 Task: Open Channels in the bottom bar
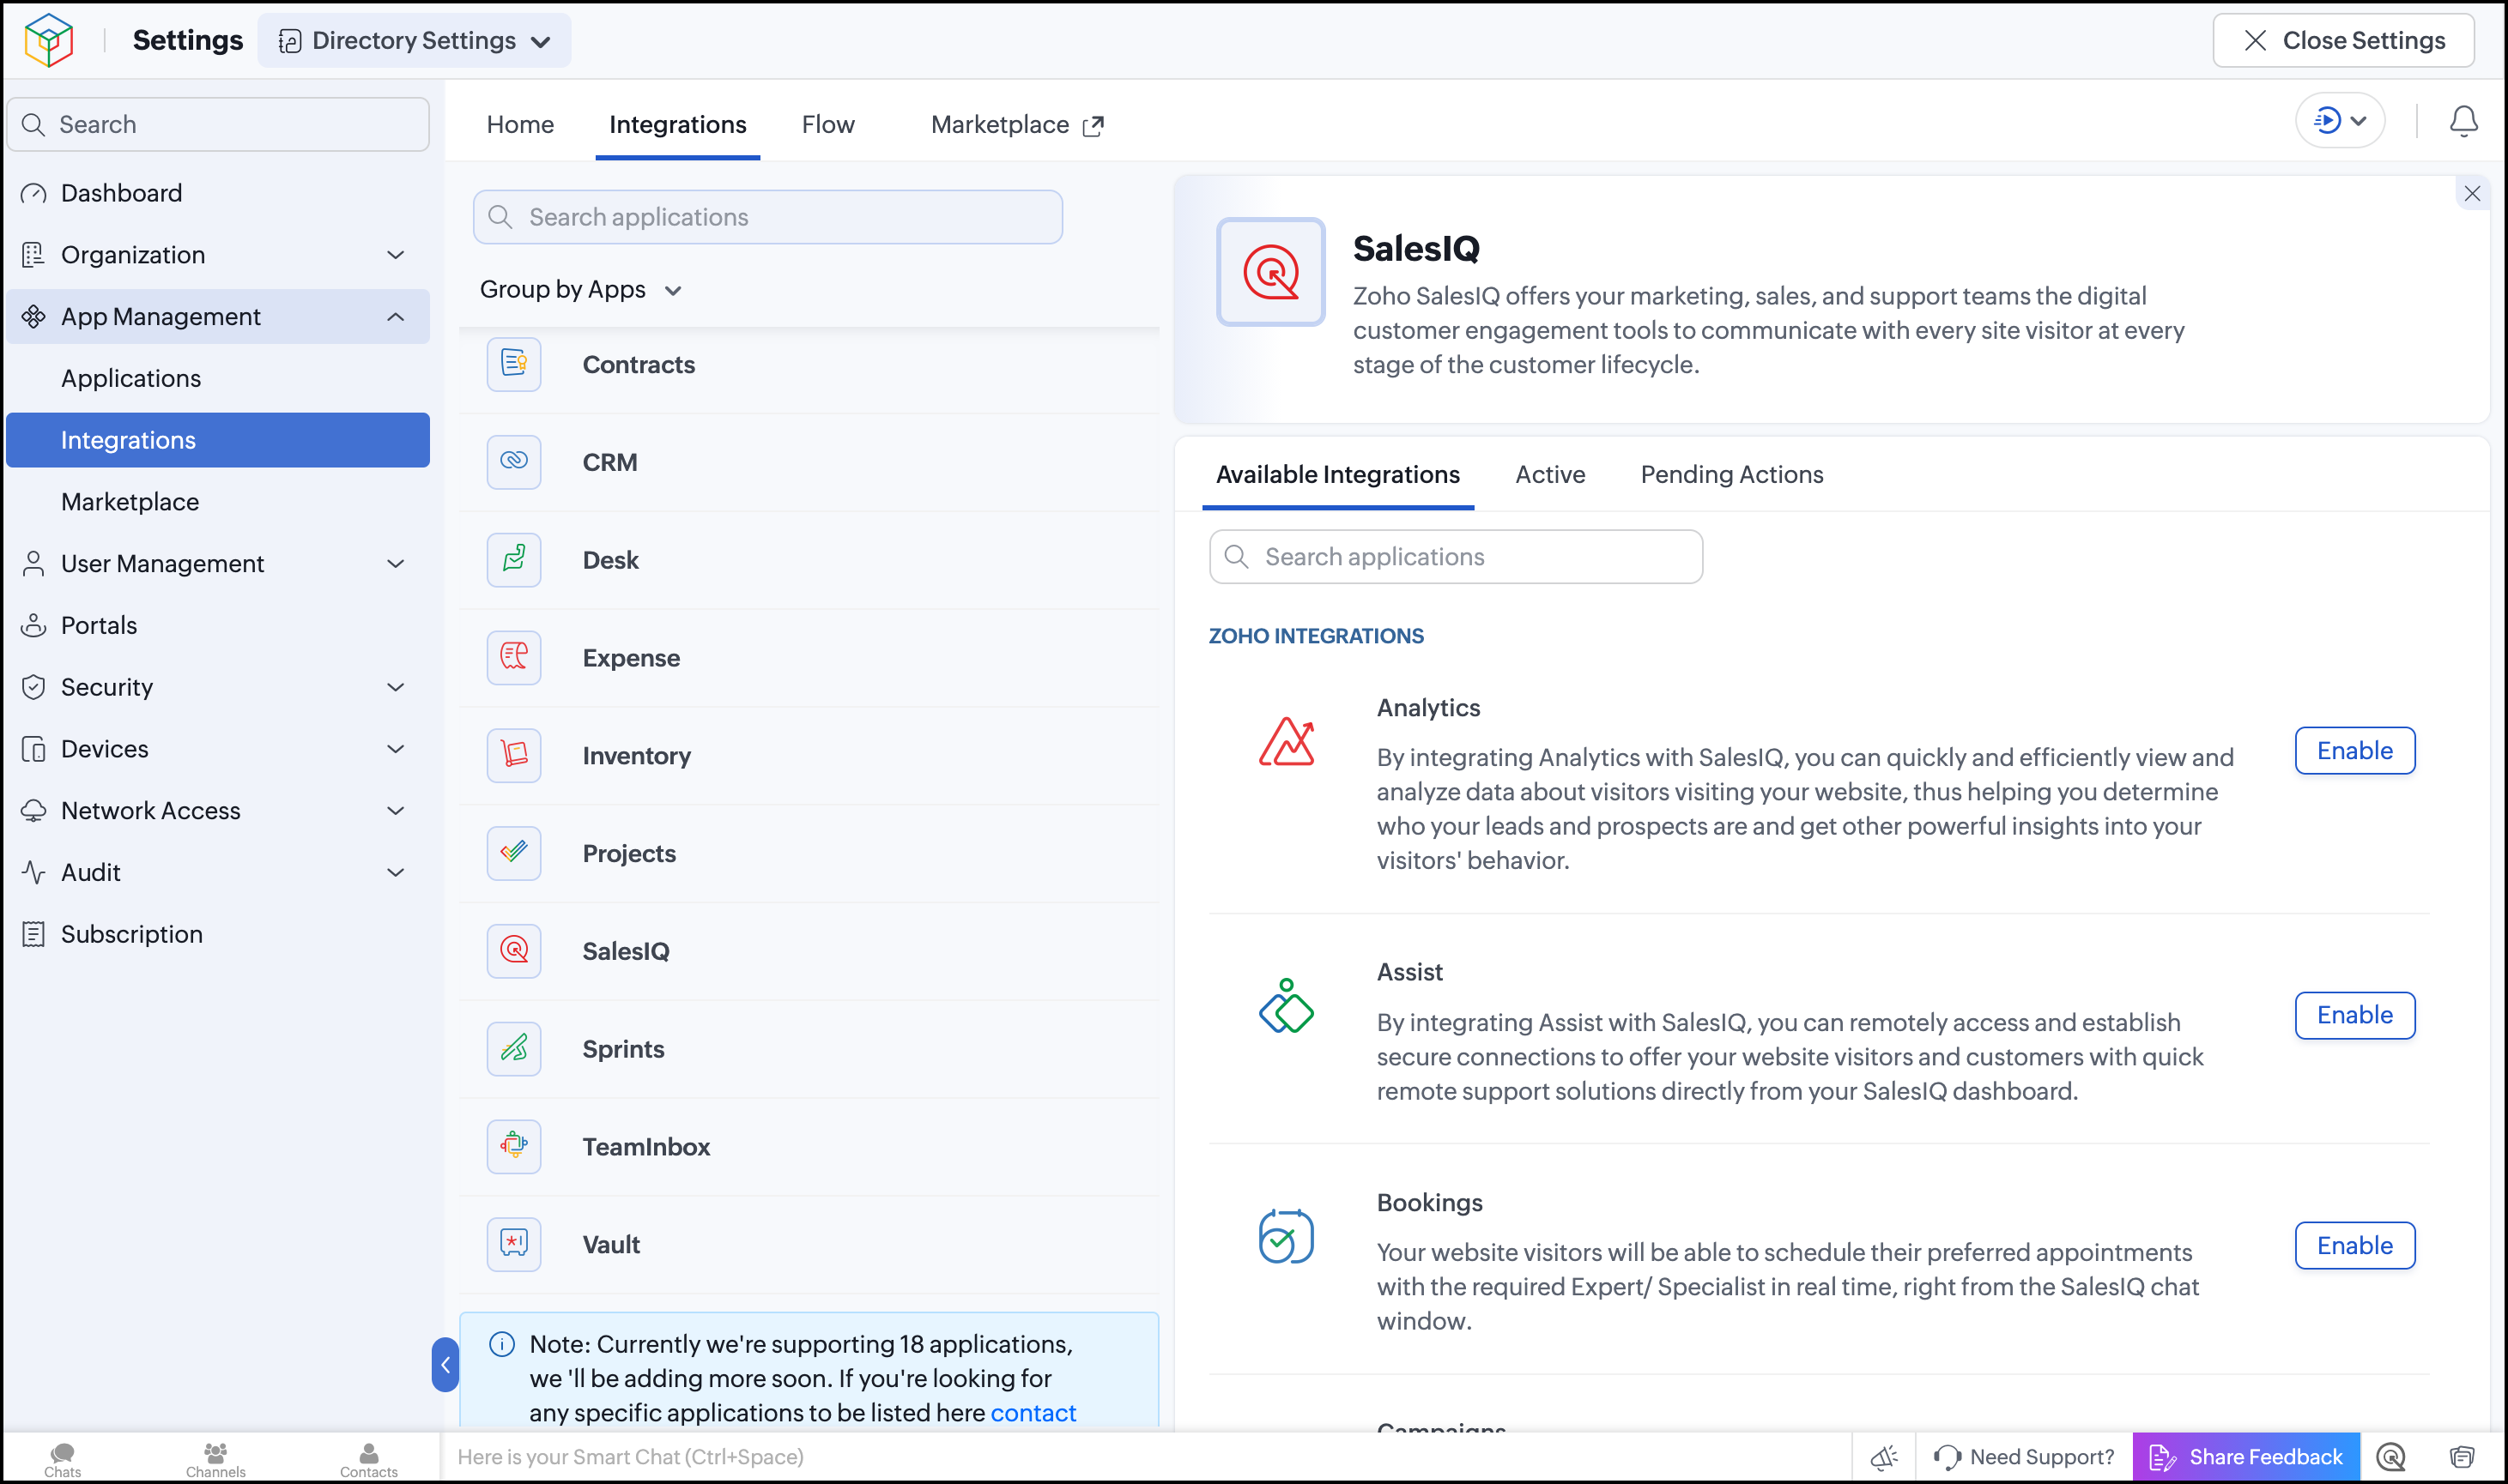click(215, 1458)
